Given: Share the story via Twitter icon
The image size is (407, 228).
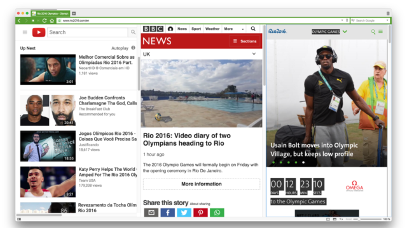Looking at the screenshot, I should pyautogui.click(x=184, y=213).
